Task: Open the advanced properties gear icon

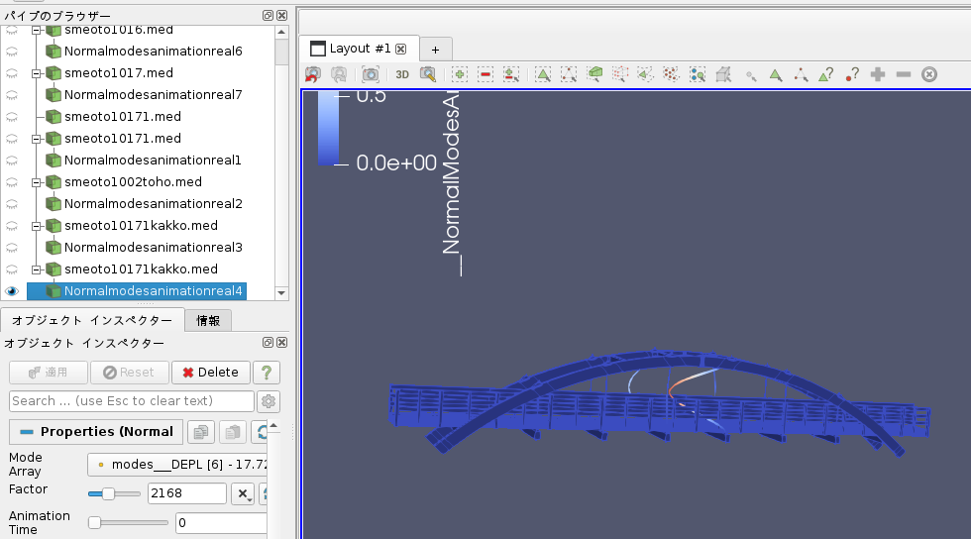Action: (268, 401)
